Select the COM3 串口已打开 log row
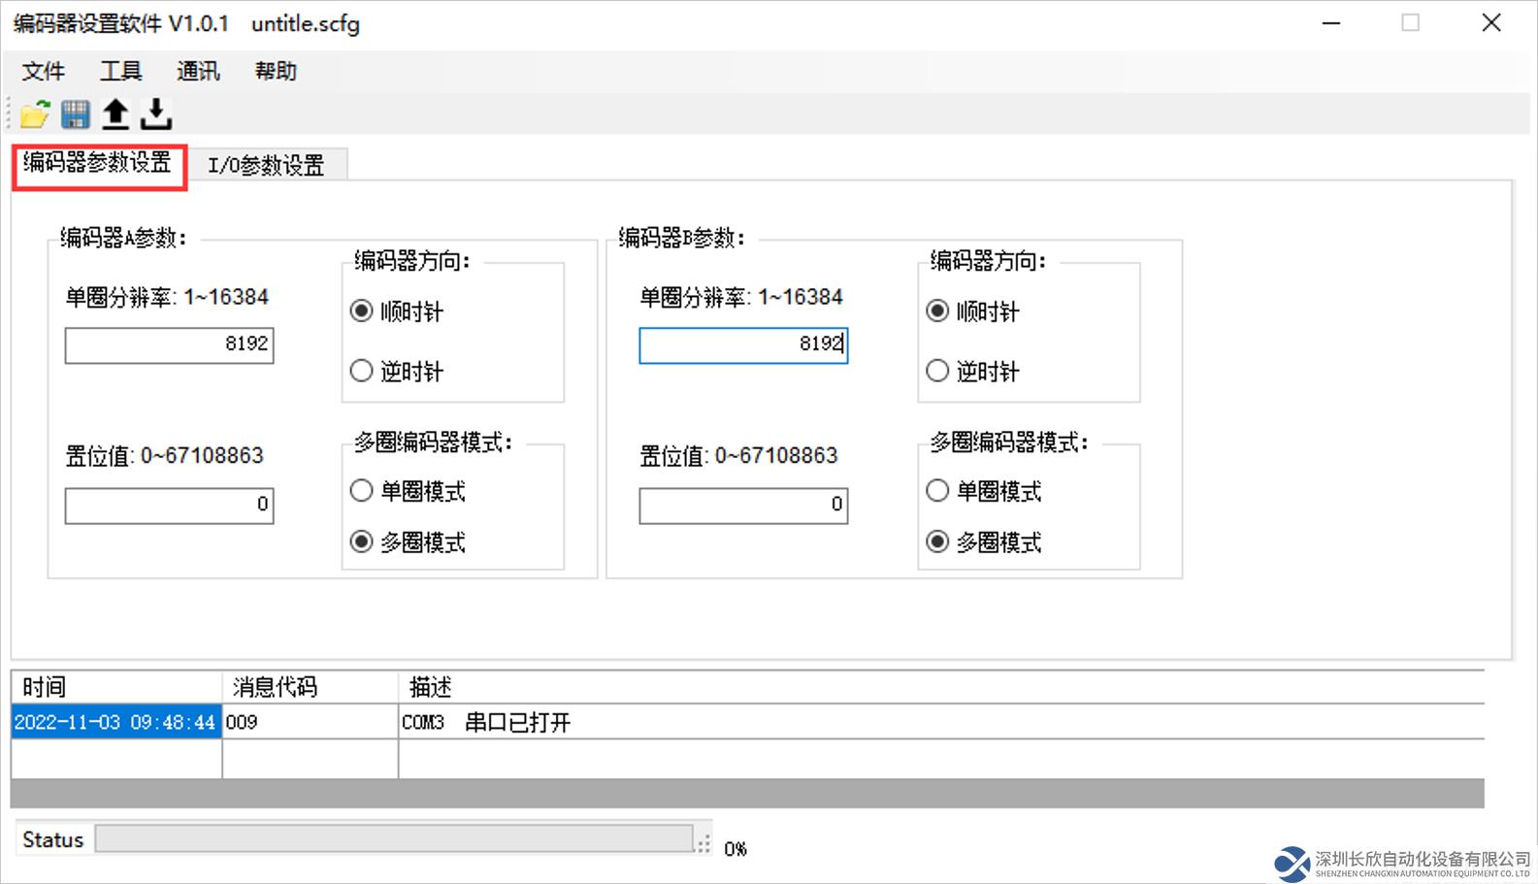The height and width of the screenshot is (884, 1538). click(485, 722)
